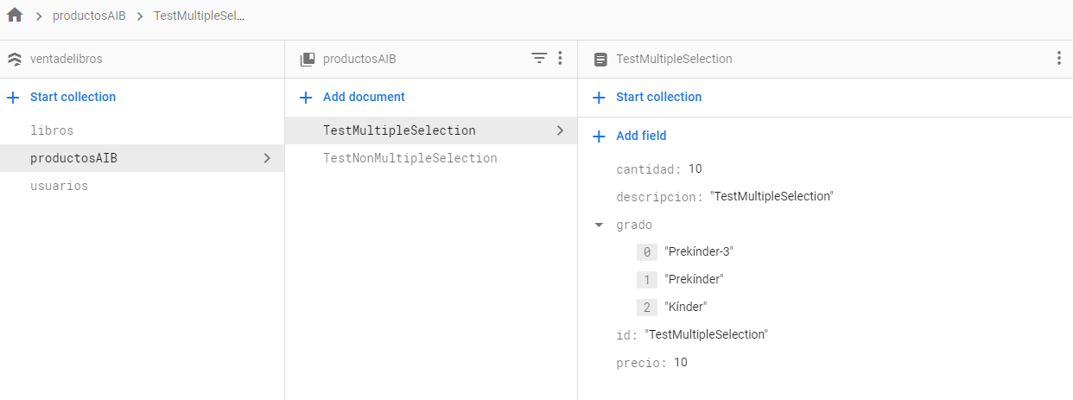Click the grado field name
The height and width of the screenshot is (400, 1073).
[634, 225]
